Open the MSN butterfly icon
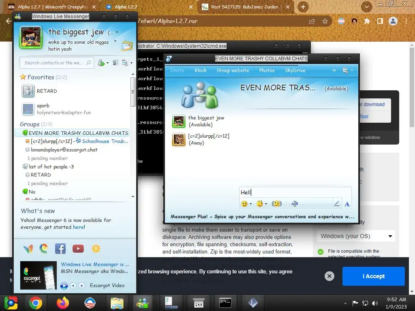The image size is (415, 311). pyautogui.click(x=28, y=249)
